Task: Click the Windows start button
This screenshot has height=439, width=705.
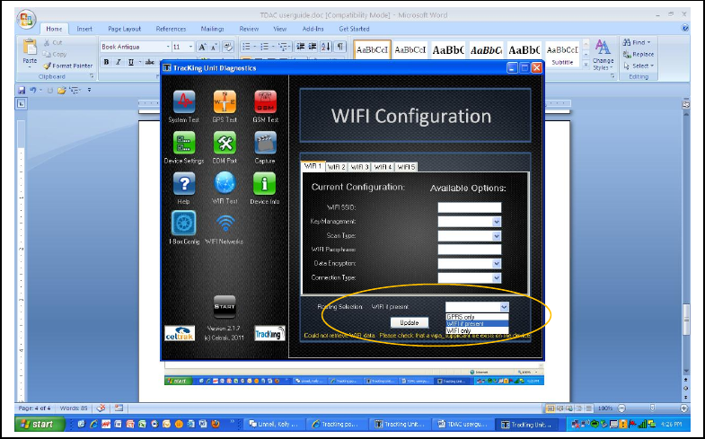Action: [x=39, y=424]
